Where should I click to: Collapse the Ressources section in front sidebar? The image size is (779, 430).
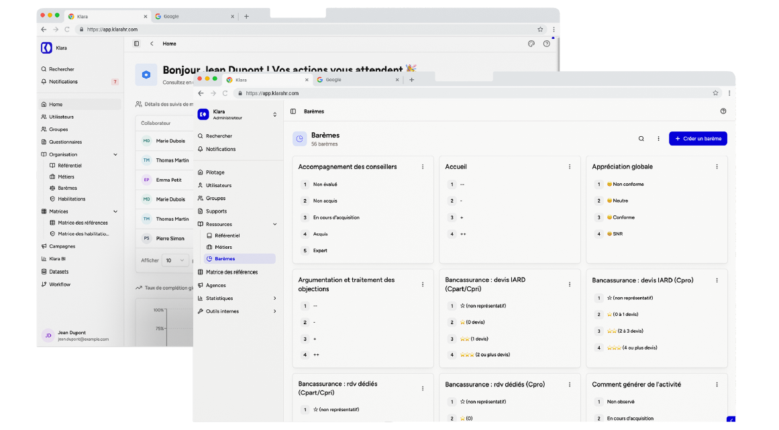click(x=274, y=225)
